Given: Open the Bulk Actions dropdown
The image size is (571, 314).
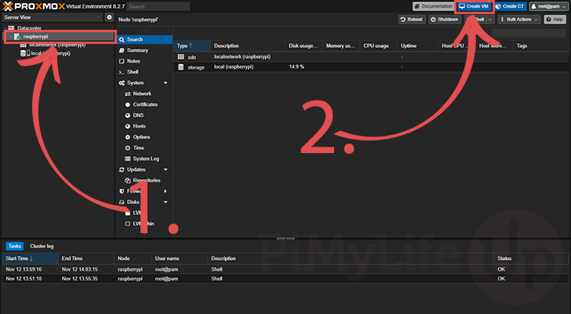Looking at the screenshot, I should tap(518, 20).
